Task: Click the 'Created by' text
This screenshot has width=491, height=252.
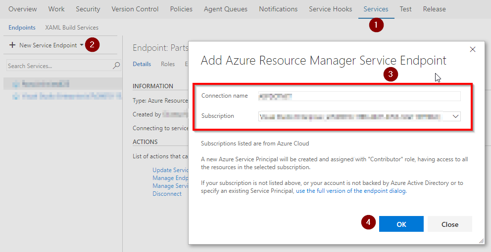Action: click(147, 114)
